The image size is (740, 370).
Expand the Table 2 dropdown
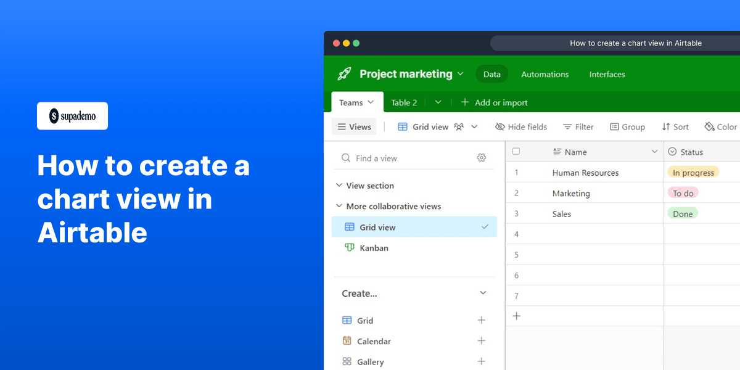click(438, 102)
